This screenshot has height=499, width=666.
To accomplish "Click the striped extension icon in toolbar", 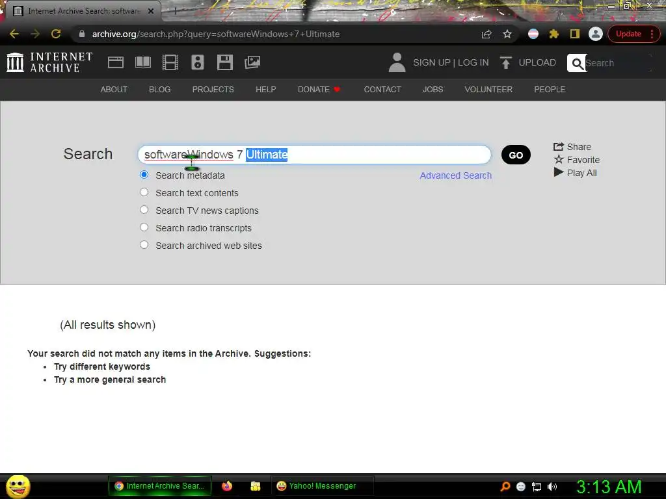I will (533, 34).
